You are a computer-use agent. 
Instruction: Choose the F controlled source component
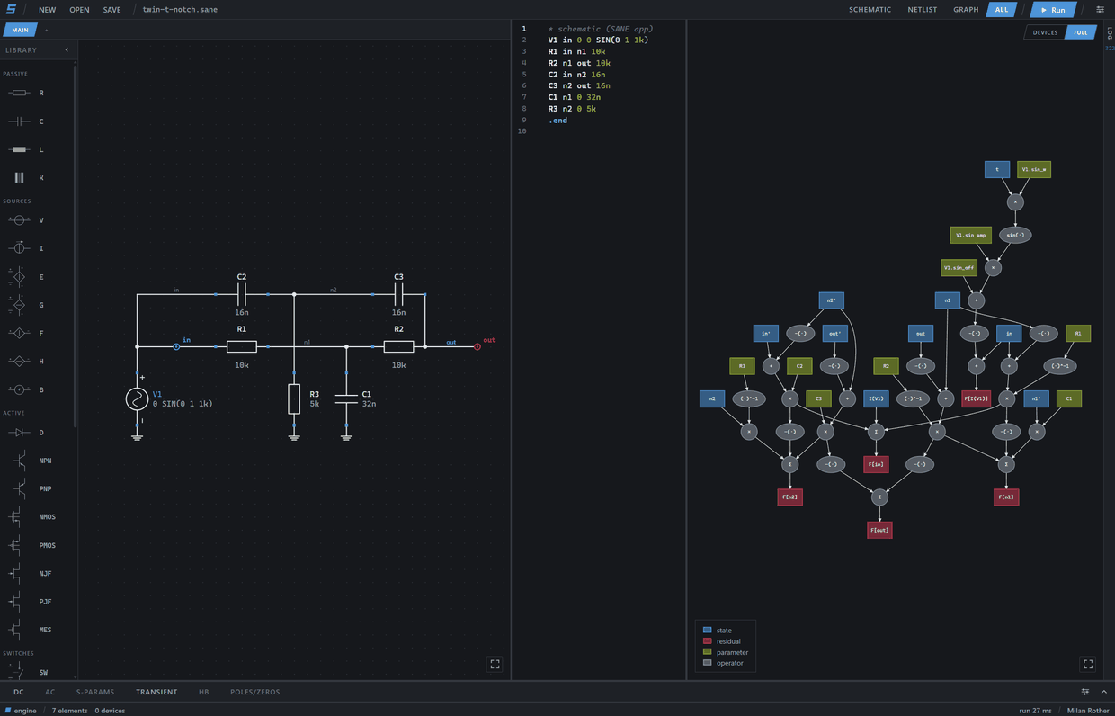click(x=27, y=333)
